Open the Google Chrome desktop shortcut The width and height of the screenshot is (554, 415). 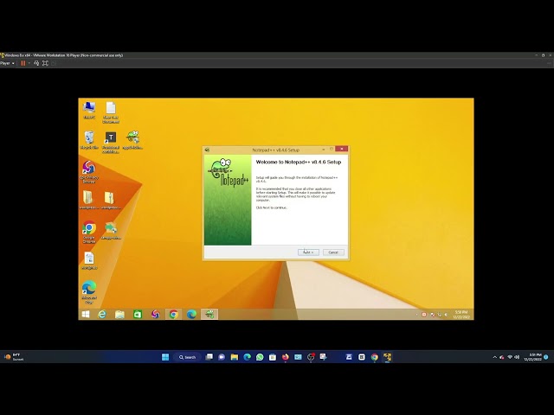pyautogui.click(x=89, y=233)
